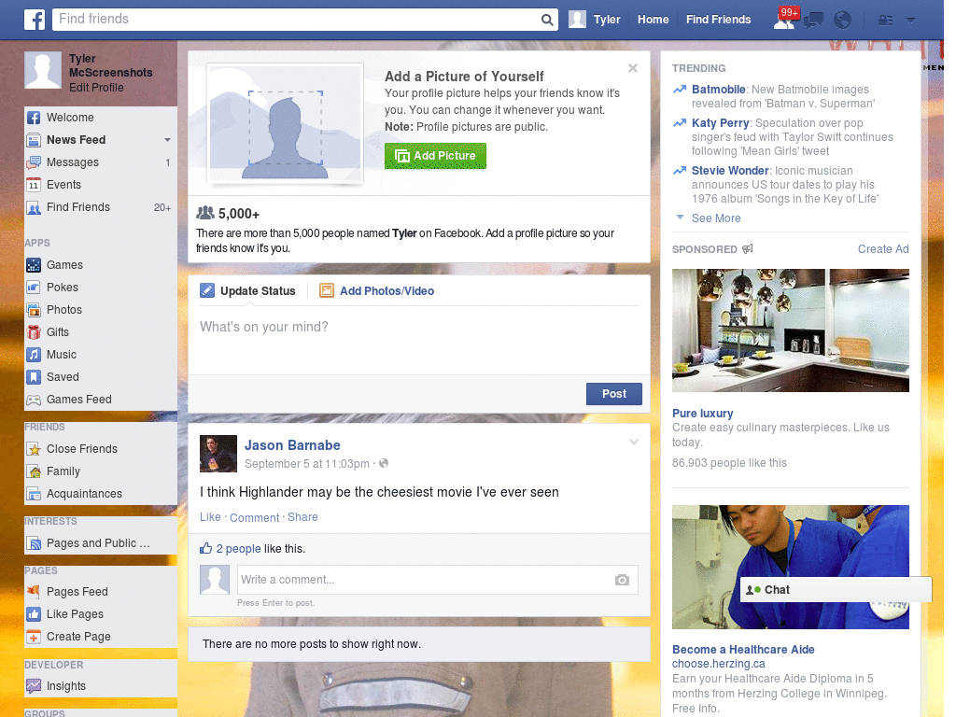
Task: Click the Family house icon
Action: pos(34,471)
